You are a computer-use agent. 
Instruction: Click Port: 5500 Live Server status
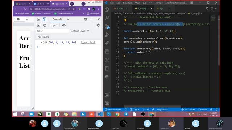tap(188, 109)
